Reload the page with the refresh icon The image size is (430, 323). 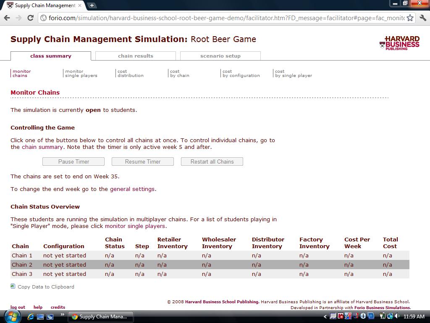point(30,18)
